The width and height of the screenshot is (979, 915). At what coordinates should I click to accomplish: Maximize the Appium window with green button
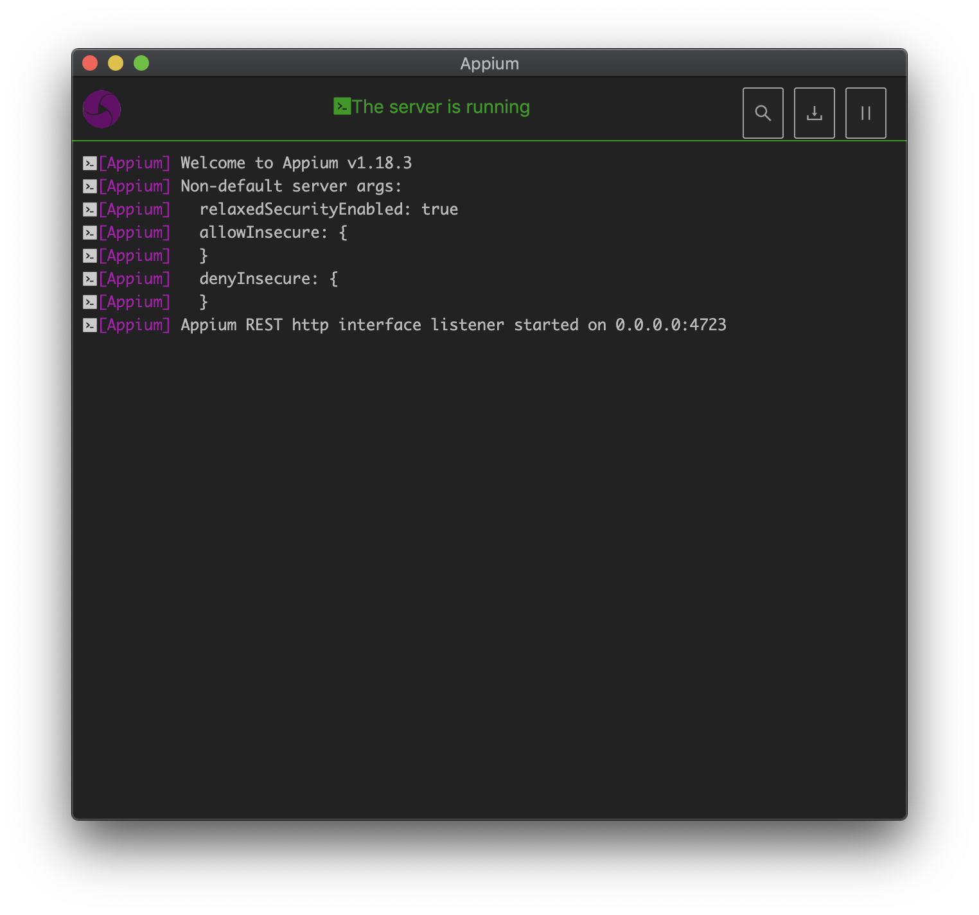coord(141,63)
